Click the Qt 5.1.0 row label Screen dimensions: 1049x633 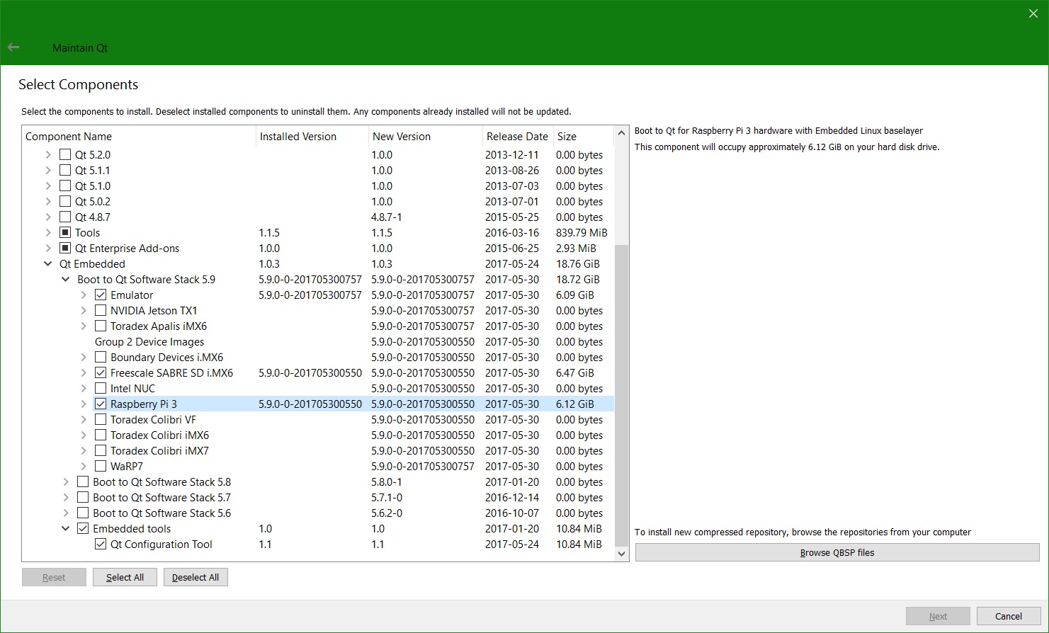click(93, 186)
